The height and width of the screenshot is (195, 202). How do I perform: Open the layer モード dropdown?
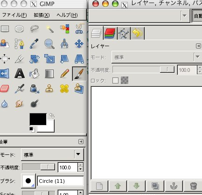pos(157,57)
